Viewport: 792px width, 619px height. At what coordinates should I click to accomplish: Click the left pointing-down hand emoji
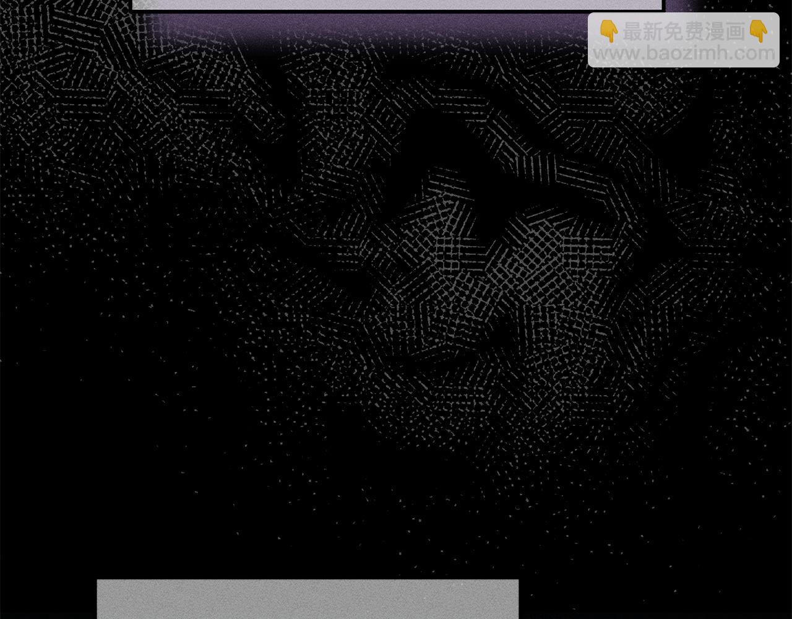click(x=609, y=32)
